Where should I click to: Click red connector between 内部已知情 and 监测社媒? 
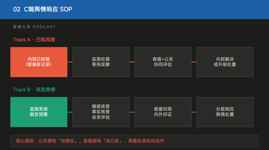70,62
